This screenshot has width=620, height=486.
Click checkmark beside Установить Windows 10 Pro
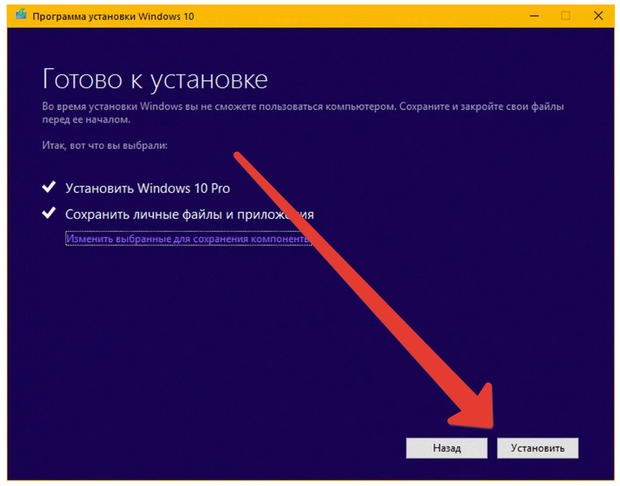[x=49, y=187]
